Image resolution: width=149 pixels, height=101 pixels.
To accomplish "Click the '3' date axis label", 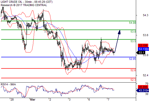I will pos(70,99).
